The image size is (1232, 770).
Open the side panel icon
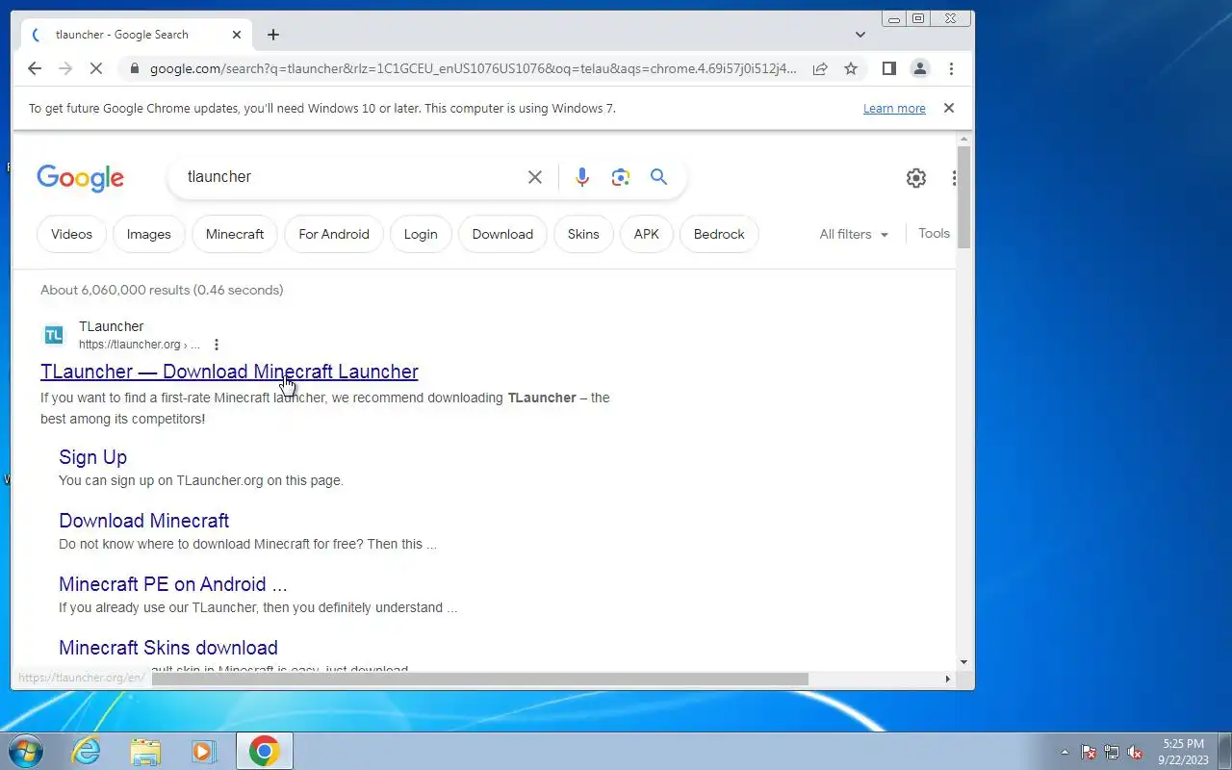coord(889,68)
